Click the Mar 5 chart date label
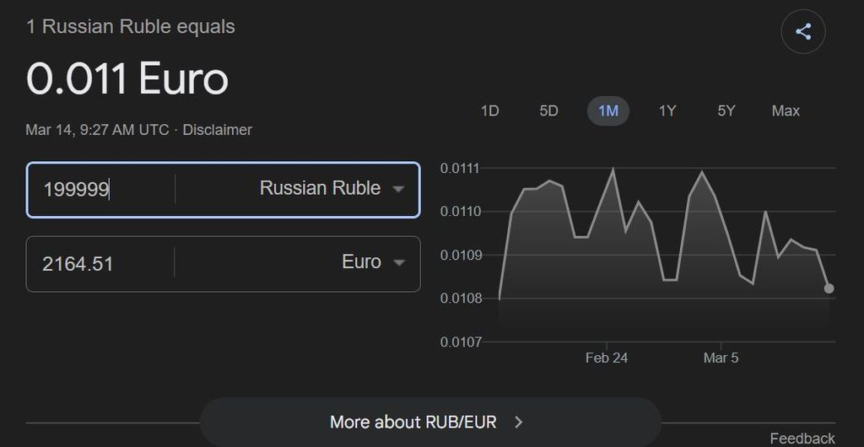Screen dimensions: 864x447 (x=721, y=358)
